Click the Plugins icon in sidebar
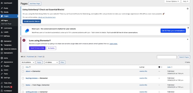Image resolution: width=193 pixels, height=93 pixels. (x=2, y=66)
